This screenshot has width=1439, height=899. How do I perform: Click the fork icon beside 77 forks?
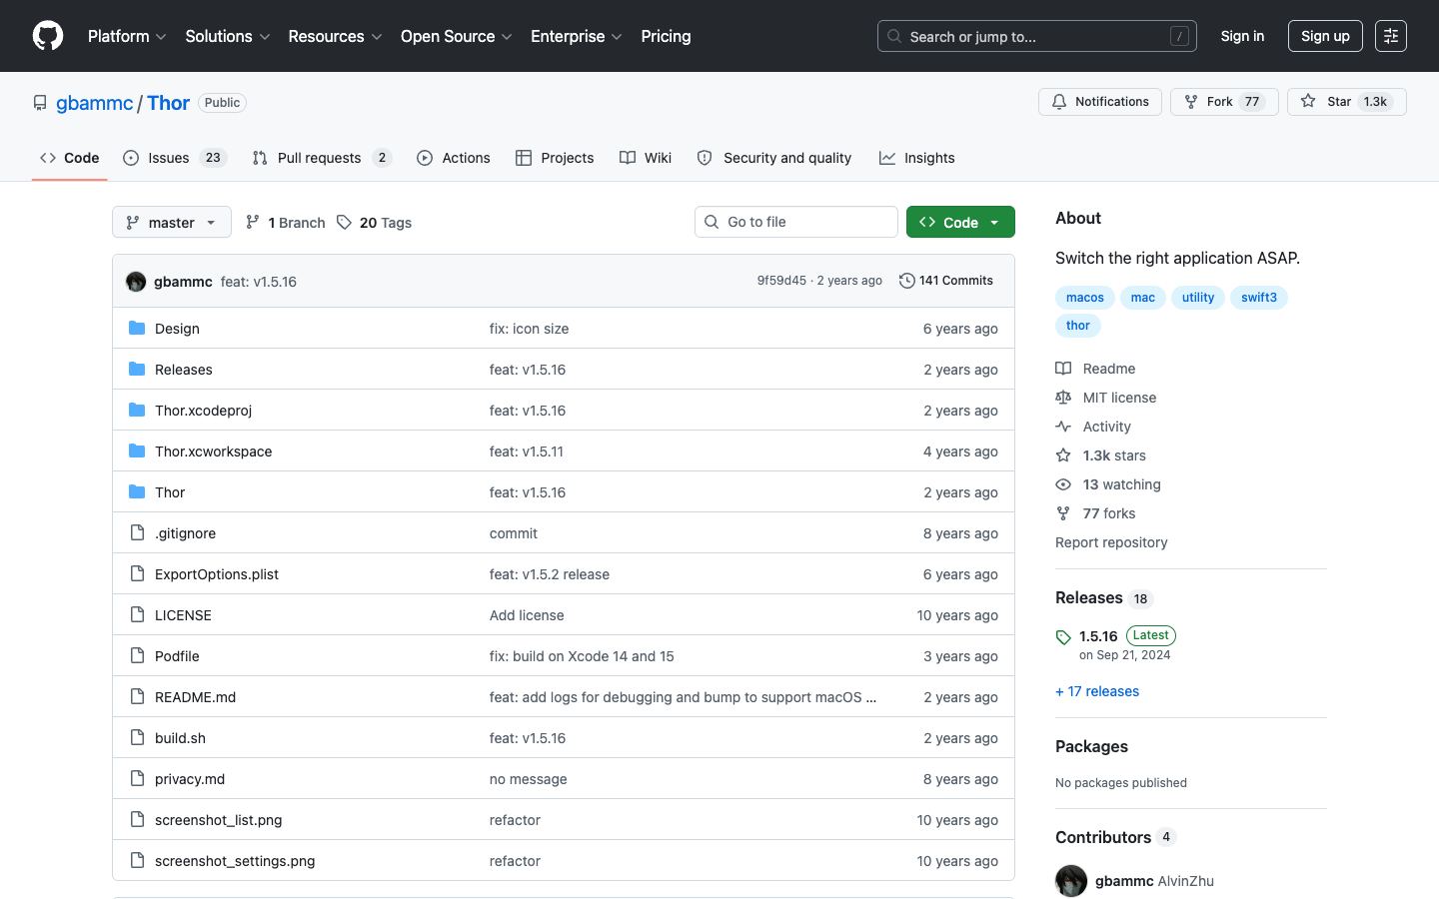click(x=1063, y=513)
